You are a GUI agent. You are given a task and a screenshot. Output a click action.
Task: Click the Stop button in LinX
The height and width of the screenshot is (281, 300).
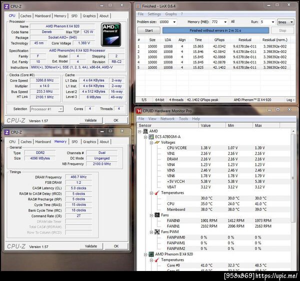point(282,30)
